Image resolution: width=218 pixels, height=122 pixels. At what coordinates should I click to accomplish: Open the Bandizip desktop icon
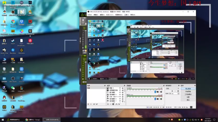click(13, 51)
